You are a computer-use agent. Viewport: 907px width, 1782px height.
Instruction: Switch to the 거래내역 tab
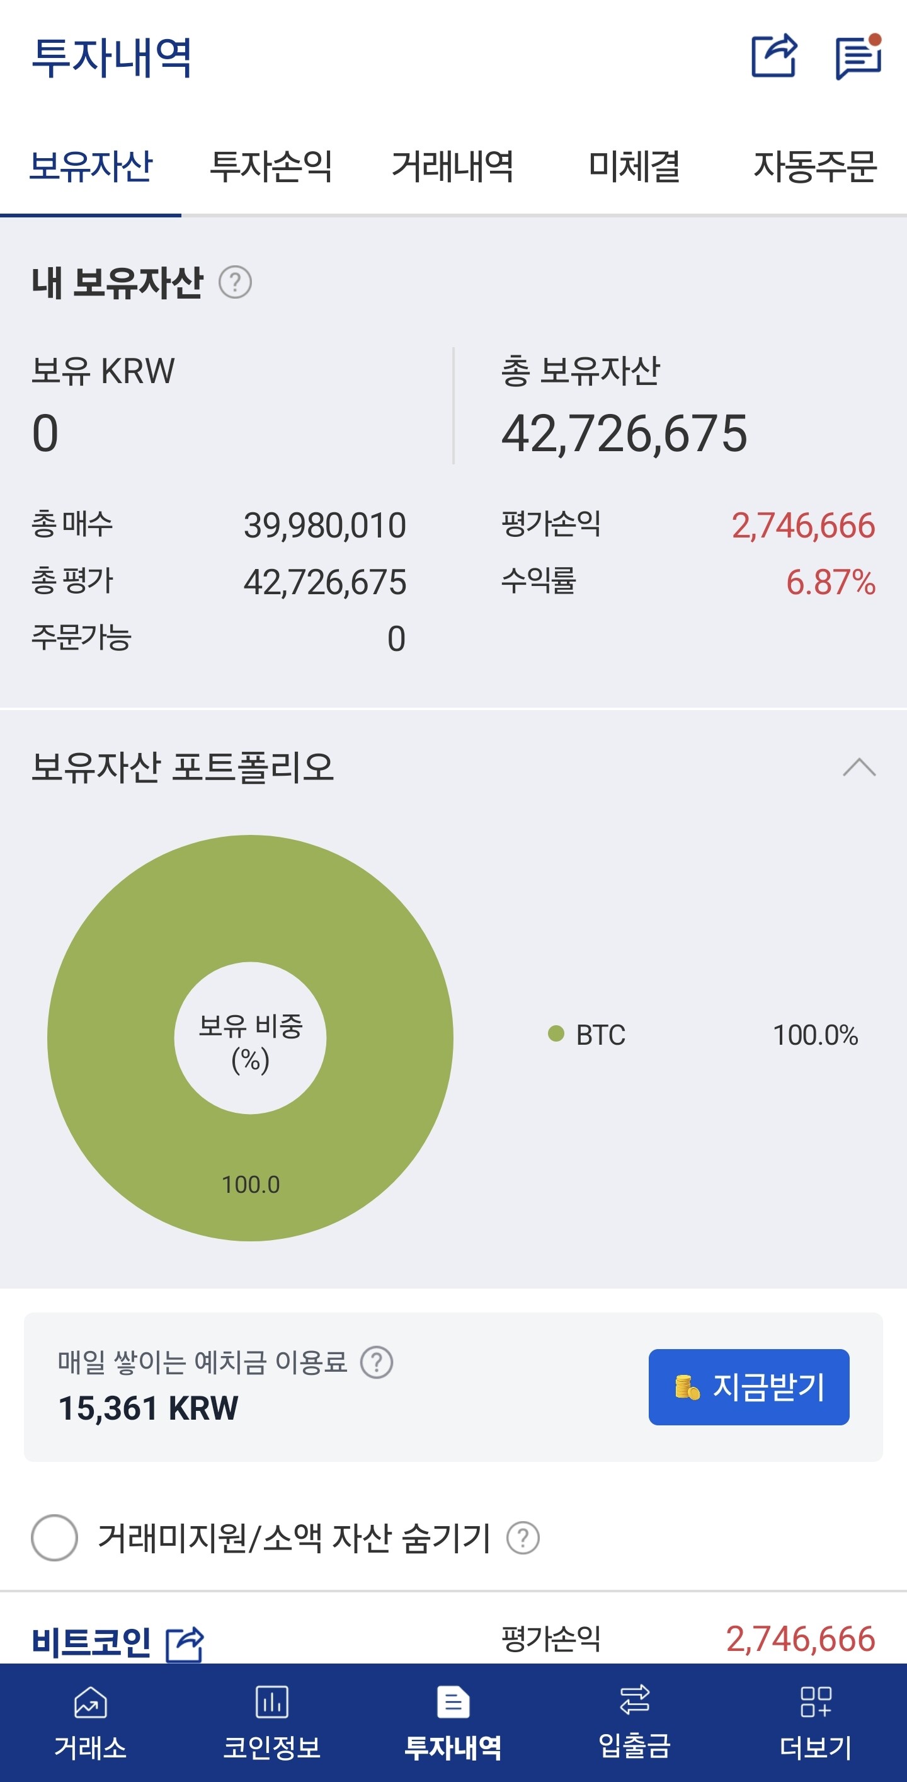[453, 167]
